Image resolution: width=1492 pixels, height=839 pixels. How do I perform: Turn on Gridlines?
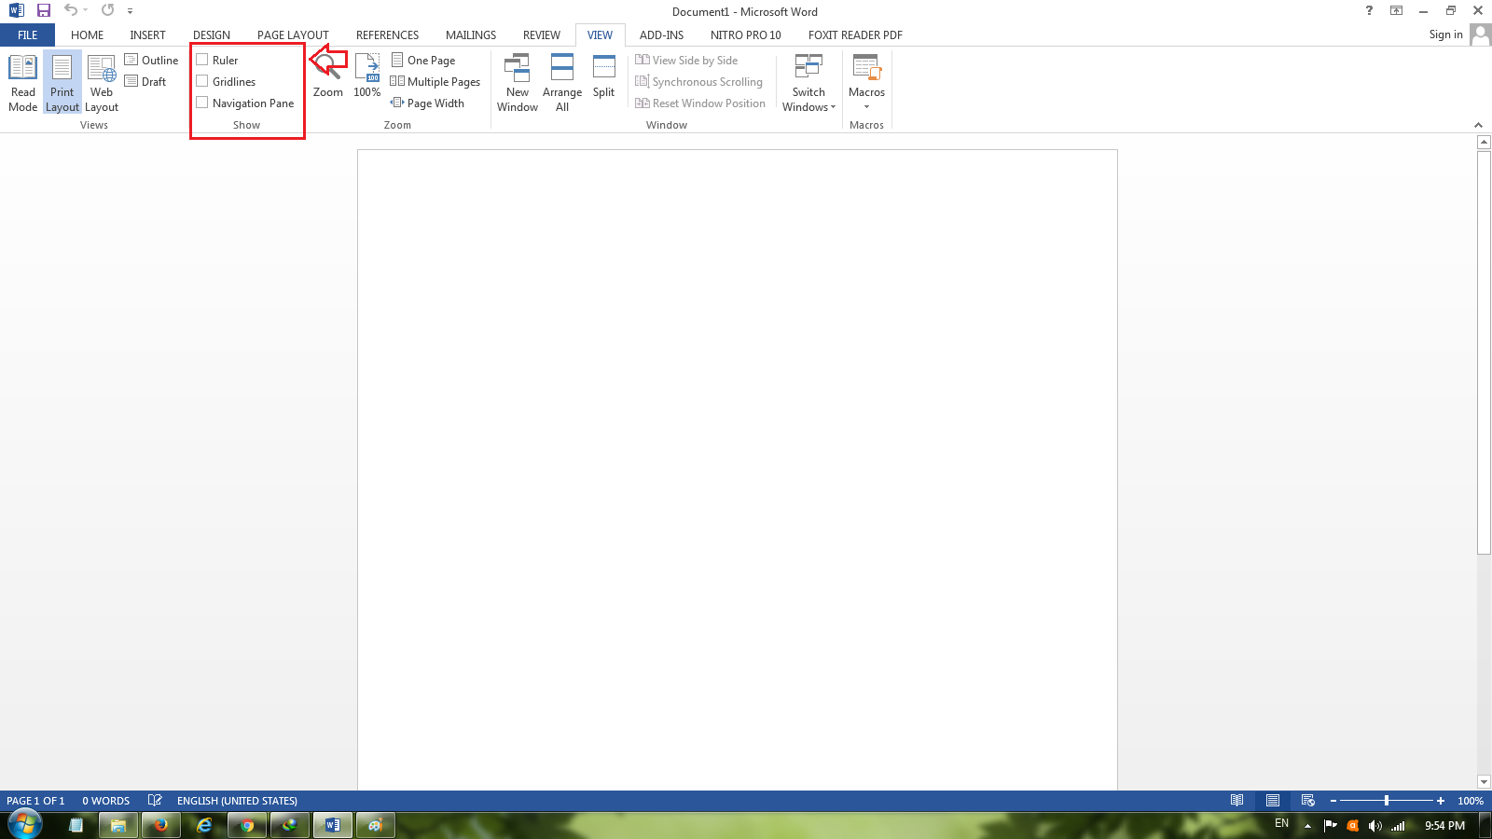pos(202,81)
